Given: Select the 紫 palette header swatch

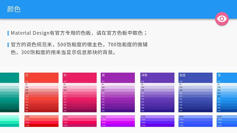Looking at the screenshot, I should point(118,78).
